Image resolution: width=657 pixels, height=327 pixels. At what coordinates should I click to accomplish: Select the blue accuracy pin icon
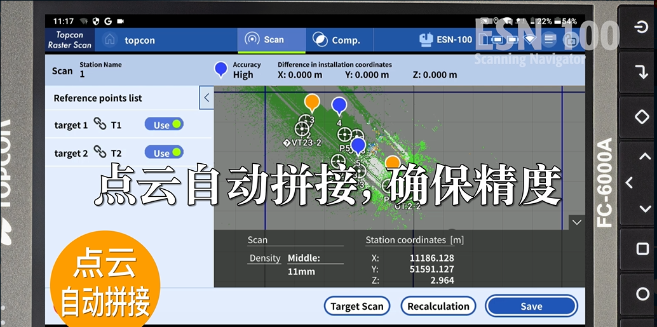point(221,69)
